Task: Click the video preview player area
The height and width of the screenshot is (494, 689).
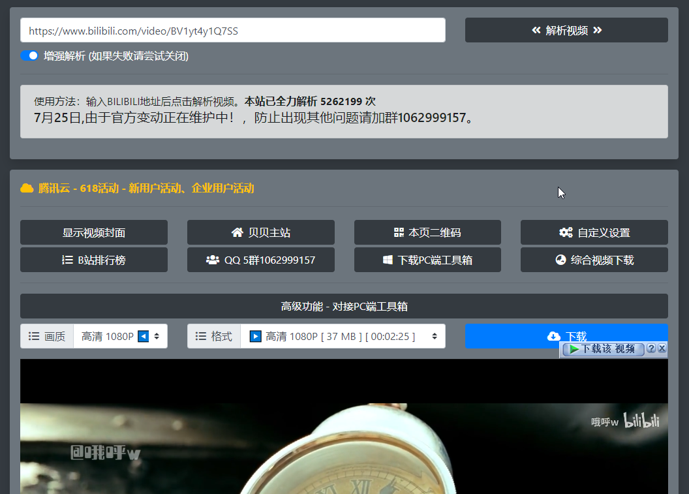Action: click(344, 426)
